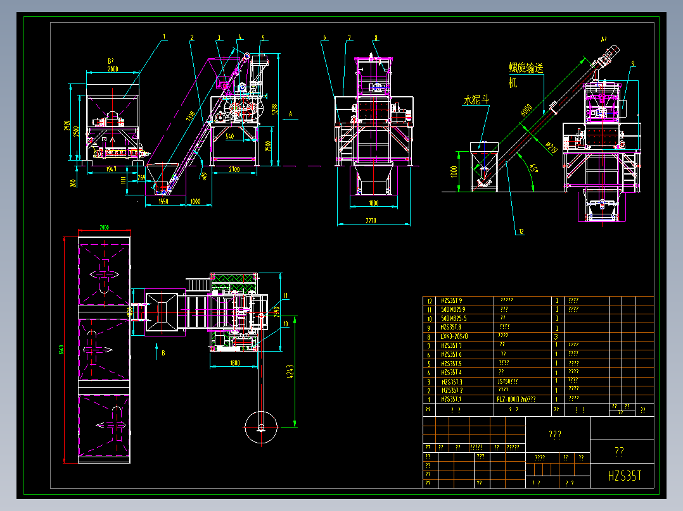This screenshot has width=683, height=511.
Task: Pick the 1550 pit width dimension
Action: tap(163, 201)
